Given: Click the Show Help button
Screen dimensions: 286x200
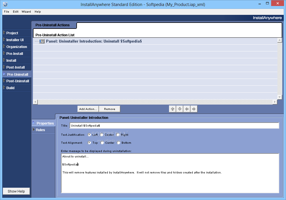Looking at the screenshot, I should (x=16, y=191).
